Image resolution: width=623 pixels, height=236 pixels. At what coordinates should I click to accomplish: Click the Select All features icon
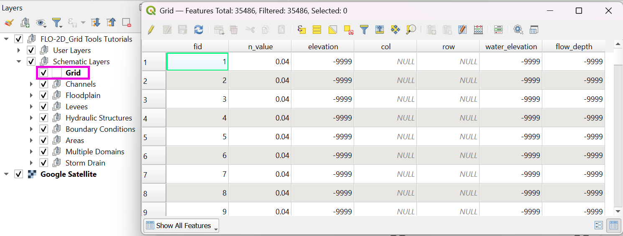coord(317,30)
